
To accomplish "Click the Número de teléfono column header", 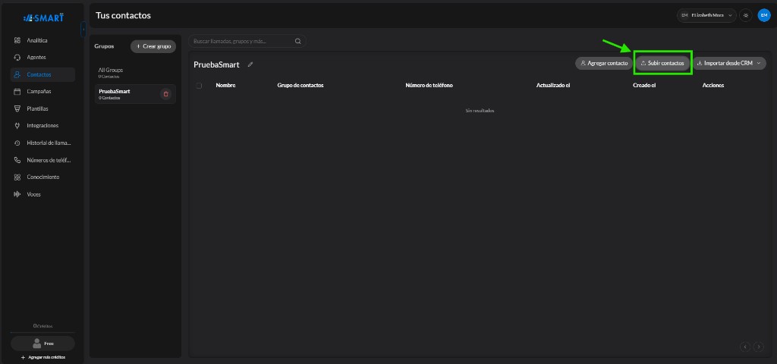I will (429, 85).
